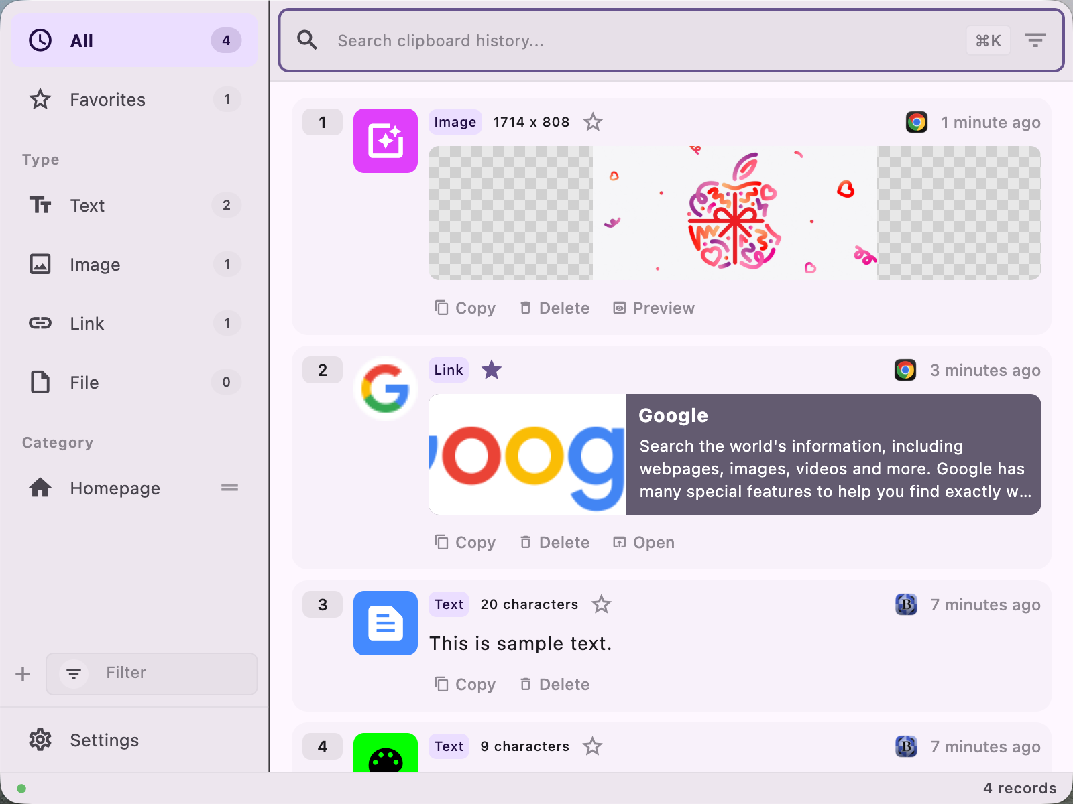Unfavorite the Google link entry
This screenshot has width=1073, height=804.
point(491,369)
